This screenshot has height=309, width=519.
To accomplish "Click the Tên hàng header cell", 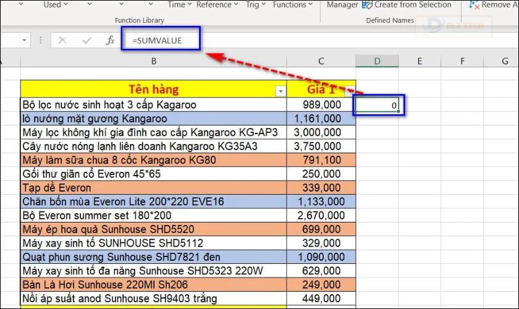I will [154, 89].
